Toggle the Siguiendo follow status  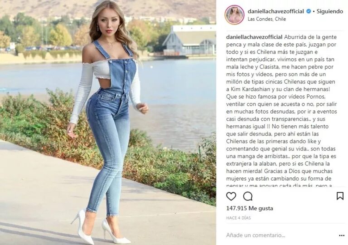tap(330, 11)
